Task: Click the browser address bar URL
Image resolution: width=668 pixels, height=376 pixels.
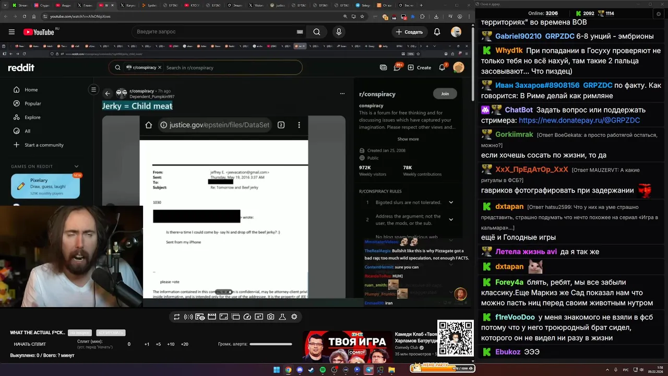Action: click(x=80, y=16)
